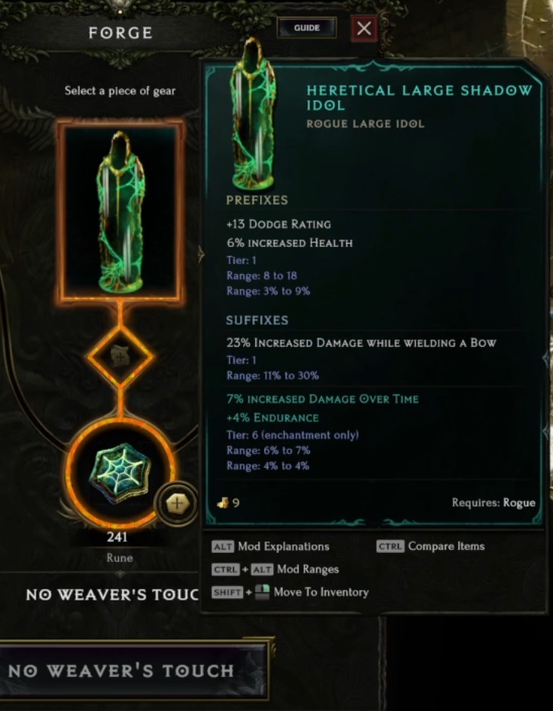Image resolution: width=553 pixels, height=711 pixels.
Task: Click the glyph diamond slot
Action: tap(120, 357)
